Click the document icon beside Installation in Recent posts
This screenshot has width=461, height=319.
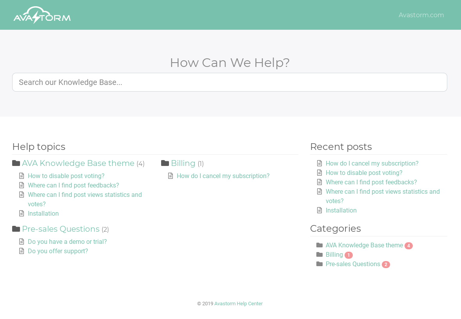pos(319,210)
